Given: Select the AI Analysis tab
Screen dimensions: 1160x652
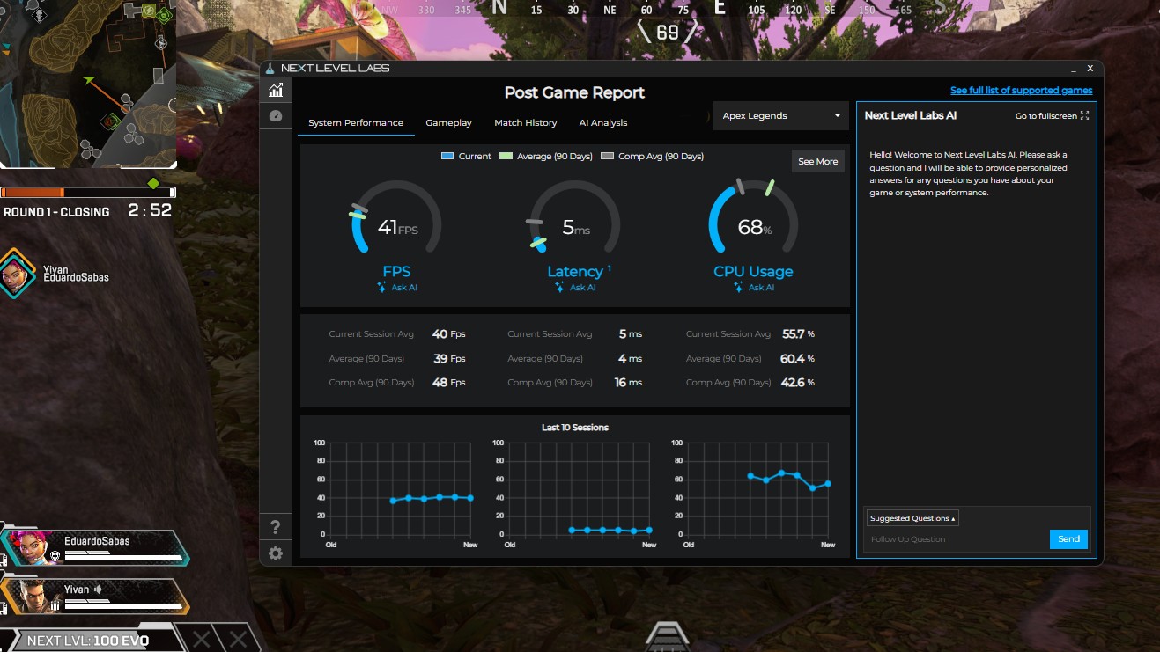Looking at the screenshot, I should 602,123.
